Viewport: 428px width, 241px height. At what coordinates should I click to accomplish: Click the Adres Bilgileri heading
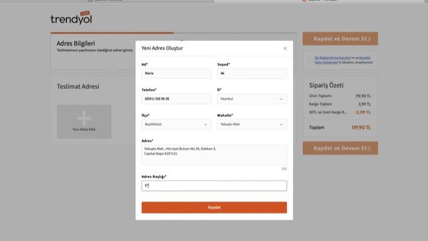coord(76,44)
